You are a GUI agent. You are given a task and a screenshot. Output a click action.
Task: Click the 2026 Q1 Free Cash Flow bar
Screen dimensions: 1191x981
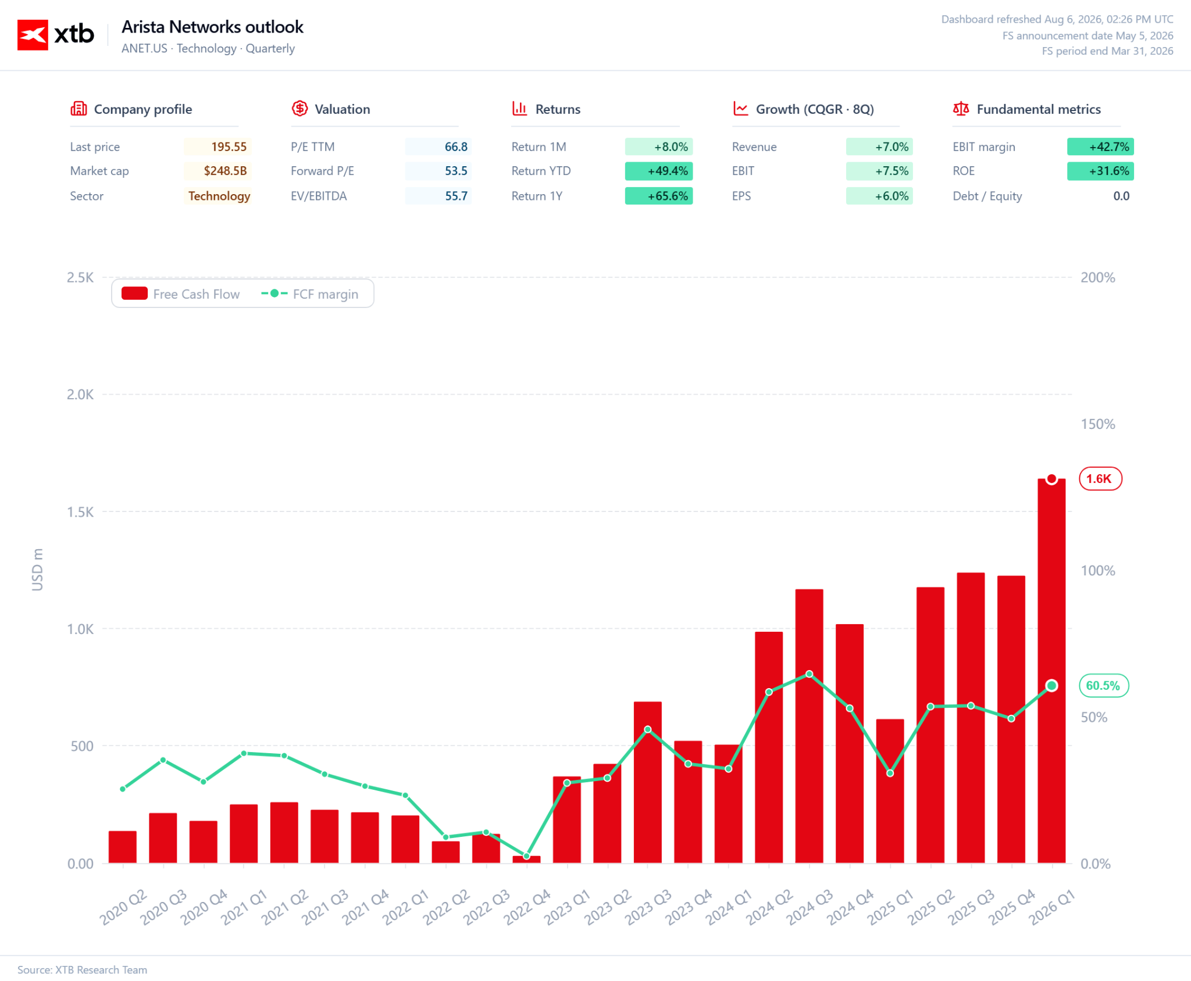(x=1051, y=671)
